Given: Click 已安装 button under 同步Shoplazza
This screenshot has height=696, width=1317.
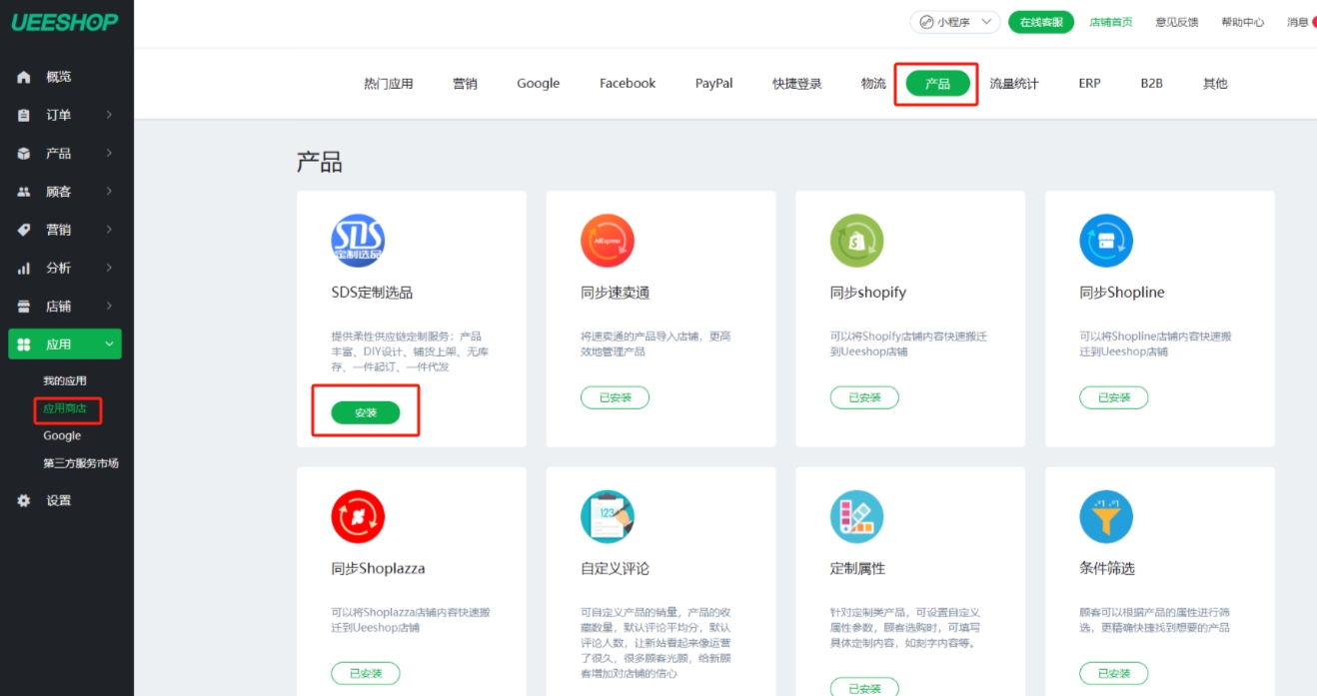Looking at the screenshot, I should point(366,674).
